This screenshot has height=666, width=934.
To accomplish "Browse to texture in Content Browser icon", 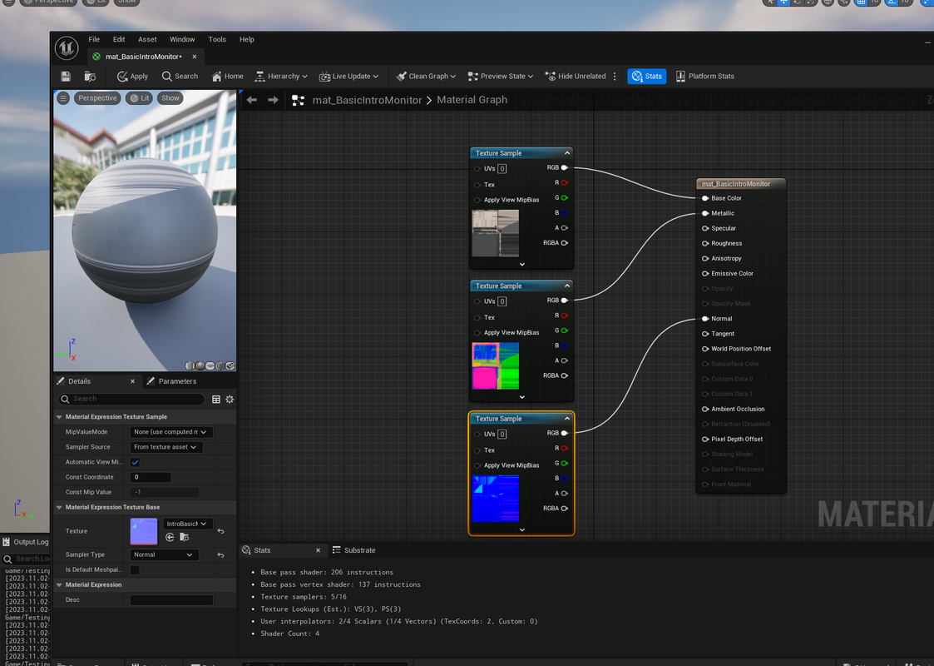I will (185, 537).
